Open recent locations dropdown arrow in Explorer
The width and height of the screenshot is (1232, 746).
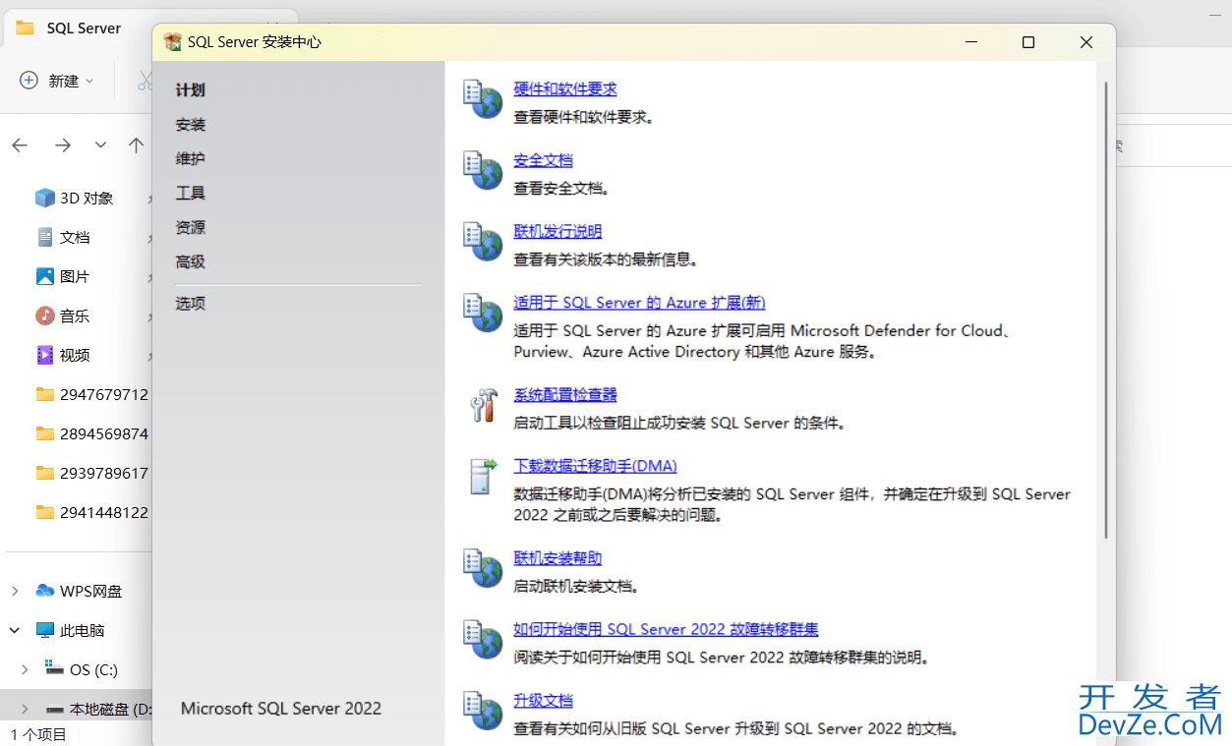(100, 144)
